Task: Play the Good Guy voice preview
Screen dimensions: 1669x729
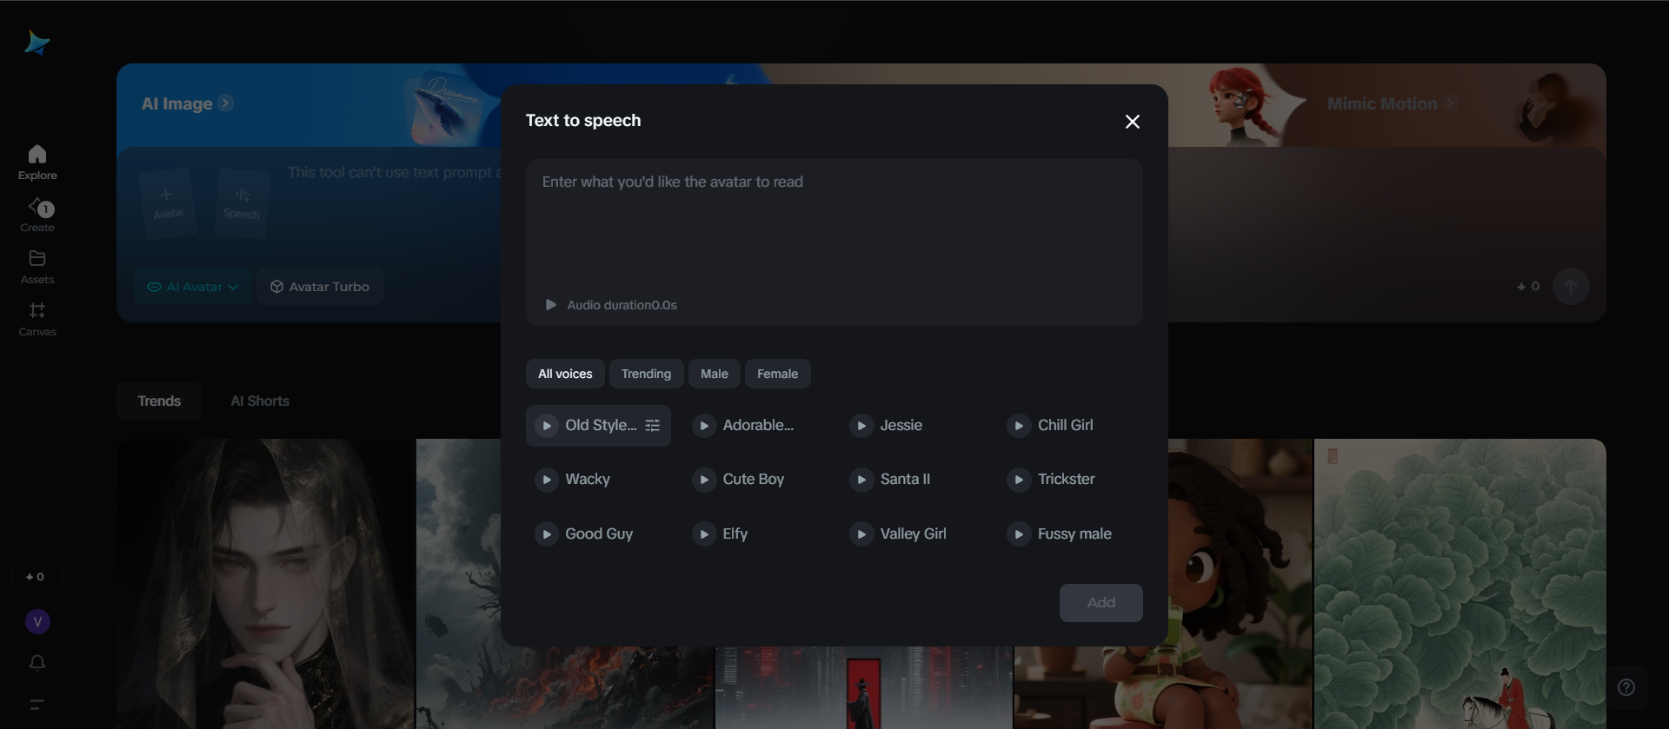Action: (547, 534)
